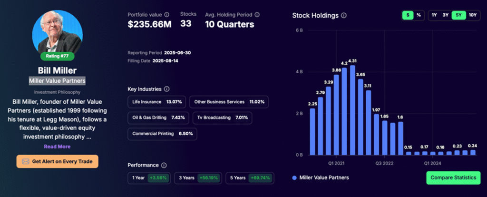Click the chart bar labeled 4.2
The height and width of the screenshot is (197, 487).
tap(344, 111)
